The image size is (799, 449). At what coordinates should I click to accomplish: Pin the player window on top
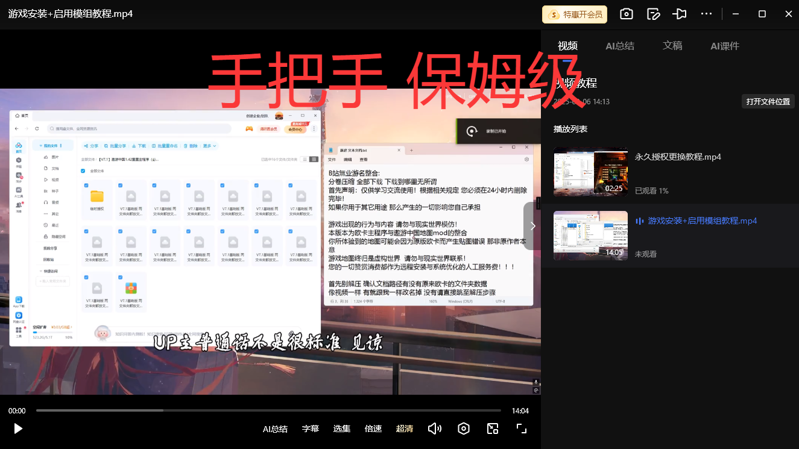680,14
